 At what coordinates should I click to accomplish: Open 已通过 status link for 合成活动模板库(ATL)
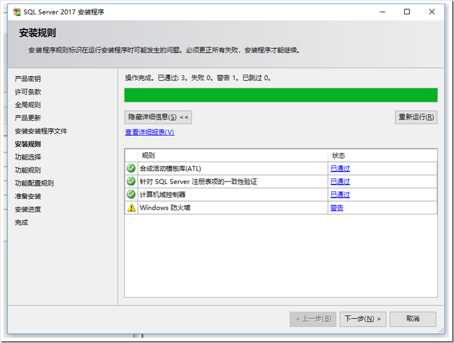340,168
